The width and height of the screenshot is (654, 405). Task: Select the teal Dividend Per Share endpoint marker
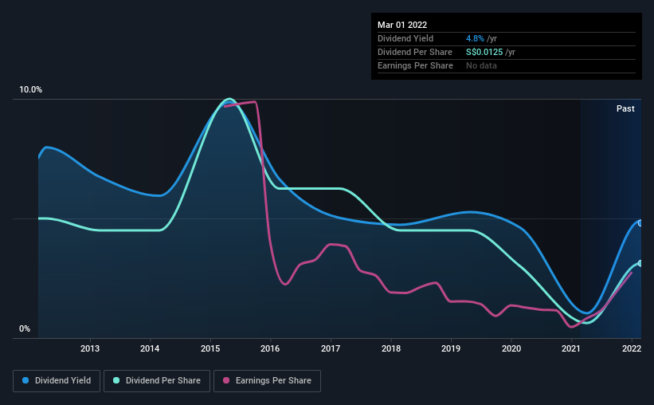tap(640, 263)
